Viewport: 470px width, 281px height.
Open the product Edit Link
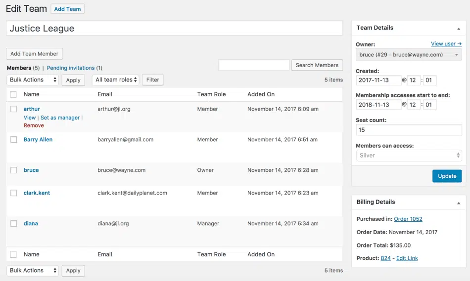(407, 258)
